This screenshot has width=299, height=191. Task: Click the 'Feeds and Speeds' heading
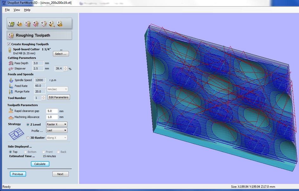tap(21, 74)
